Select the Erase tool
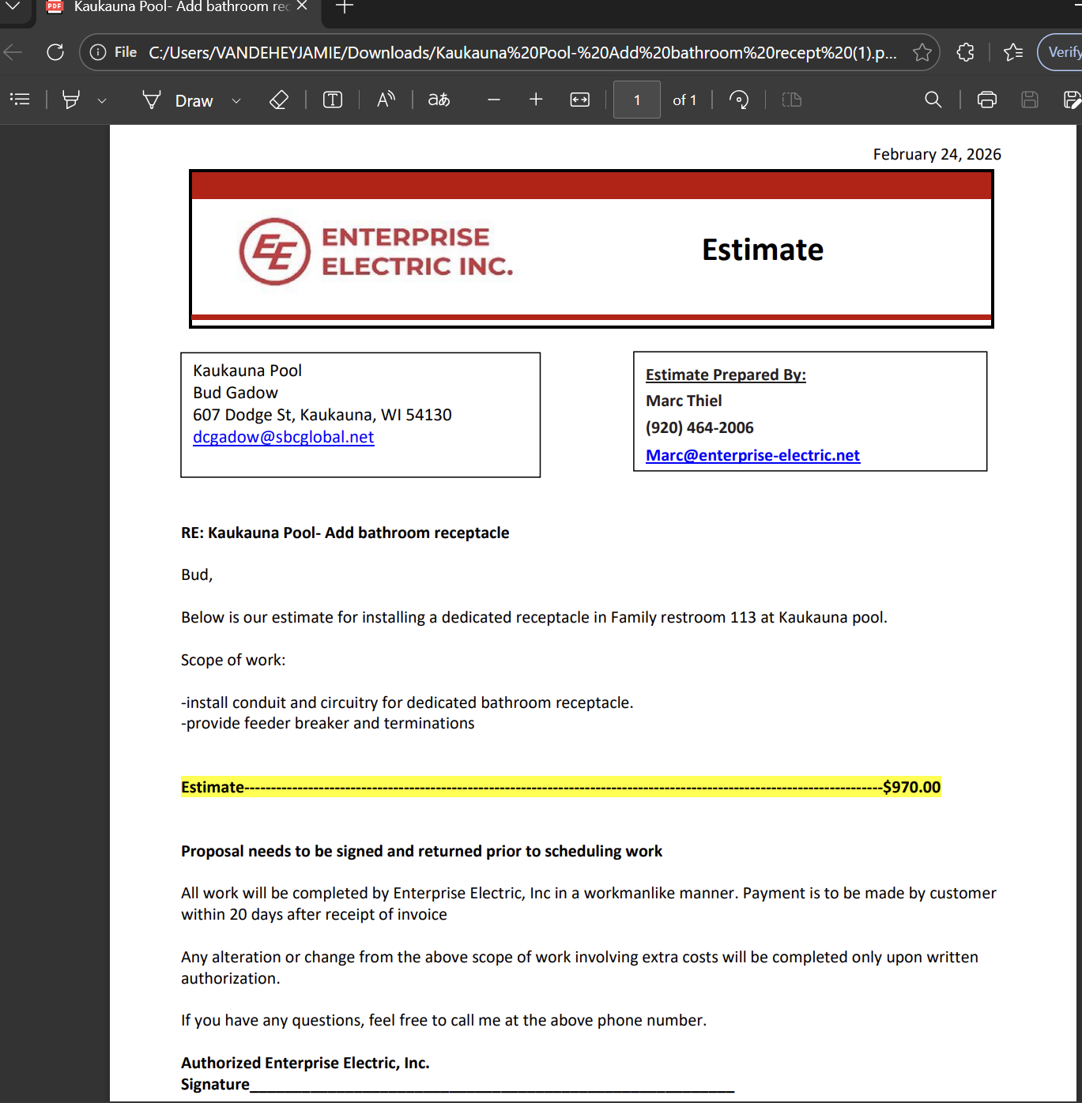The height and width of the screenshot is (1103, 1082). [x=278, y=100]
